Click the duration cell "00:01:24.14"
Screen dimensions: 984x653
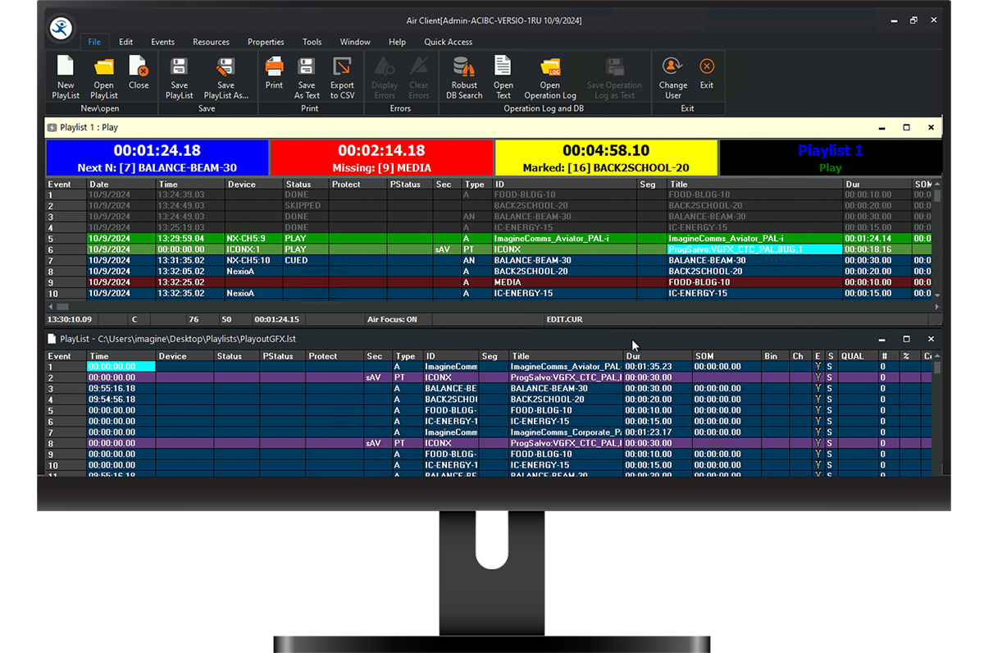(x=878, y=239)
